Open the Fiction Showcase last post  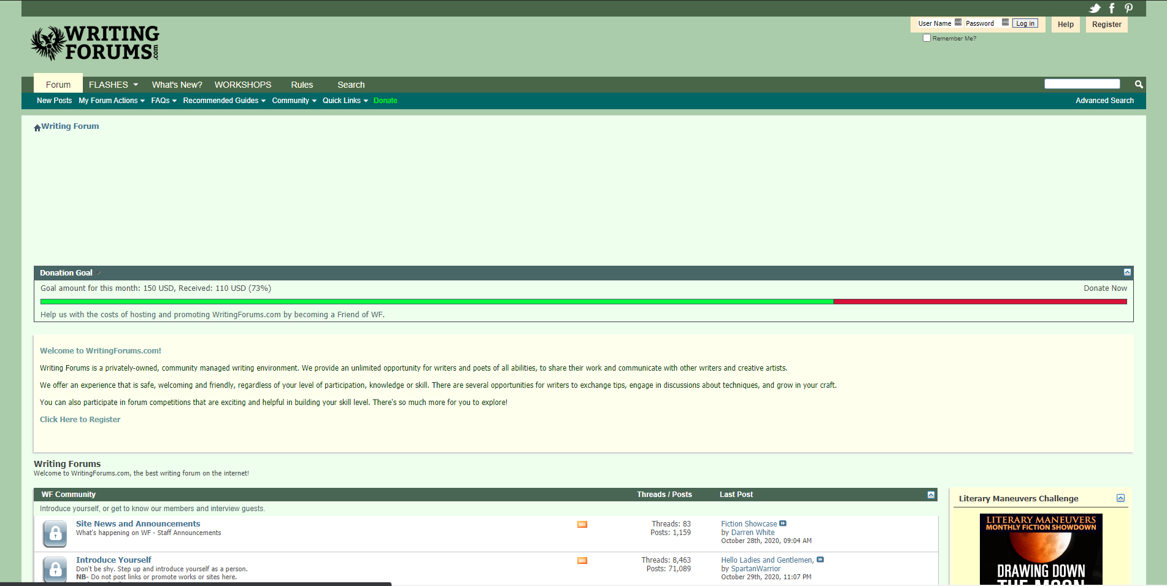point(749,524)
